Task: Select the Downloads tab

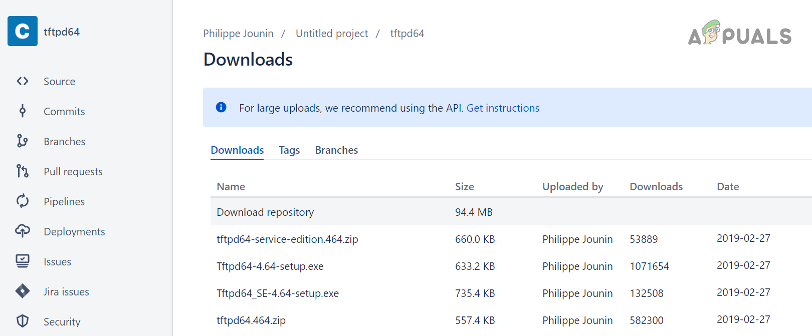Action: pyautogui.click(x=237, y=150)
